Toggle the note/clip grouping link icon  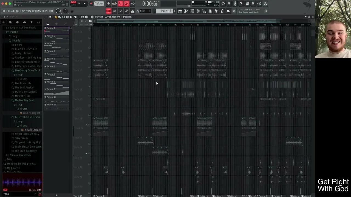tap(126, 11)
